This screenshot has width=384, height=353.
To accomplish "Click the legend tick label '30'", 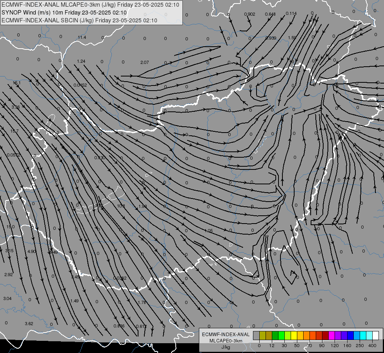I will click(x=284, y=346).
